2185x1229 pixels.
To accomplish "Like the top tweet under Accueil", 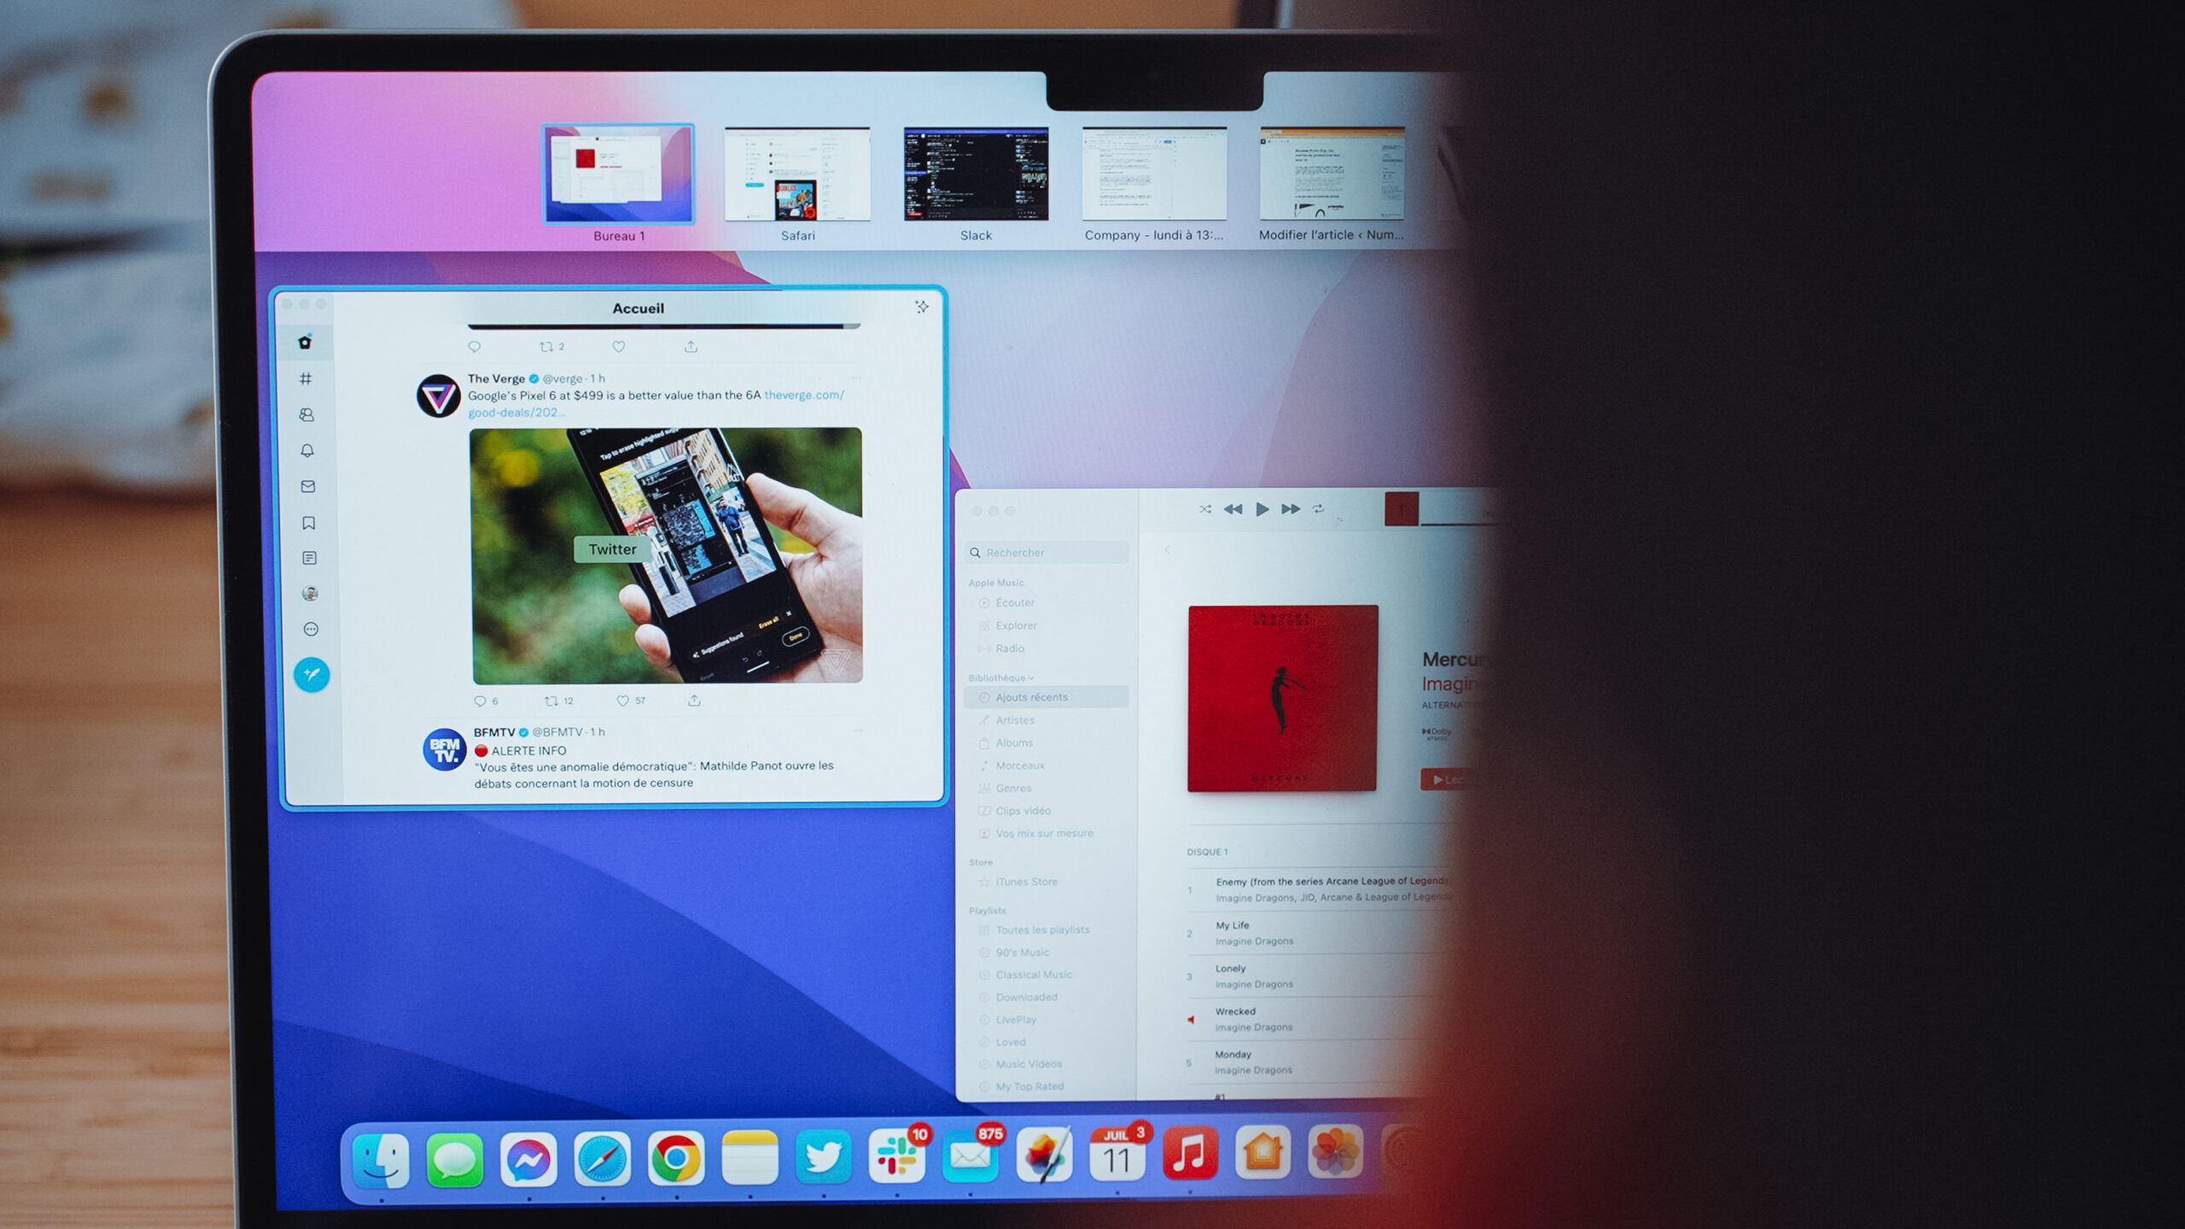I will coord(619,347).
